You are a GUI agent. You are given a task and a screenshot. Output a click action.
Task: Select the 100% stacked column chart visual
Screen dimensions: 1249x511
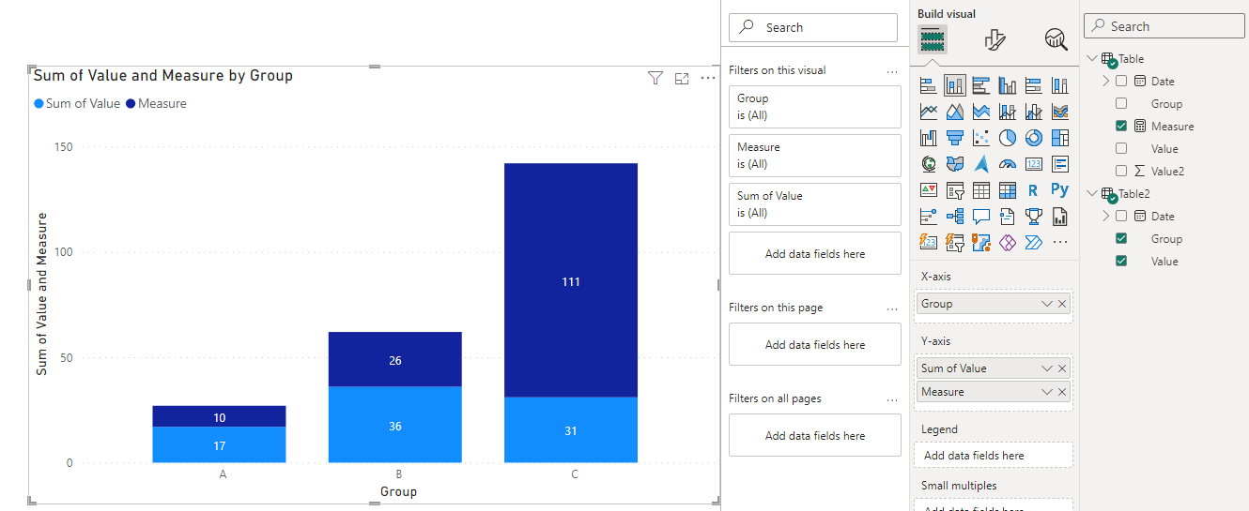pyautogui.click(x=1060, y=85)
